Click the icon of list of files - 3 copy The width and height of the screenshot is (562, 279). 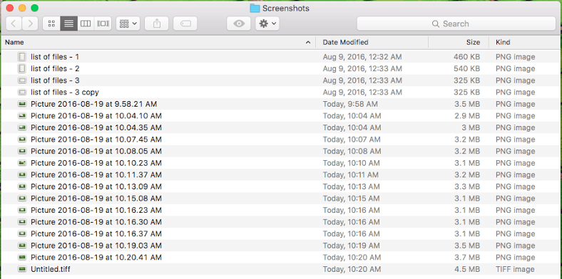pyautogui.click(x=22, y=92)
